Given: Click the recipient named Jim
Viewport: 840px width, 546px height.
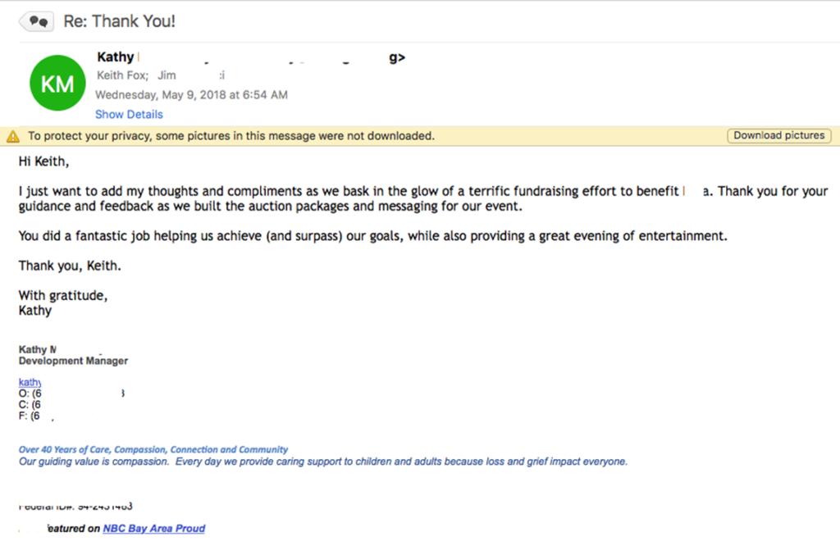Looking at the screenshot, I should click(x=167, y=76).
